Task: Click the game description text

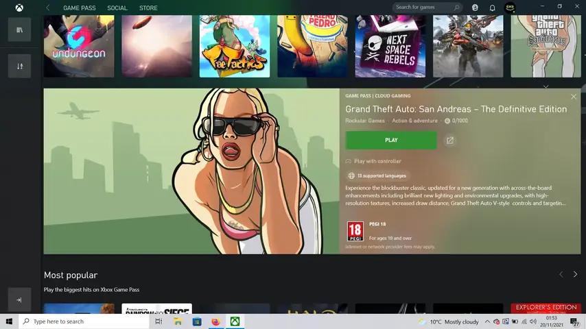Action: [455, 195]
